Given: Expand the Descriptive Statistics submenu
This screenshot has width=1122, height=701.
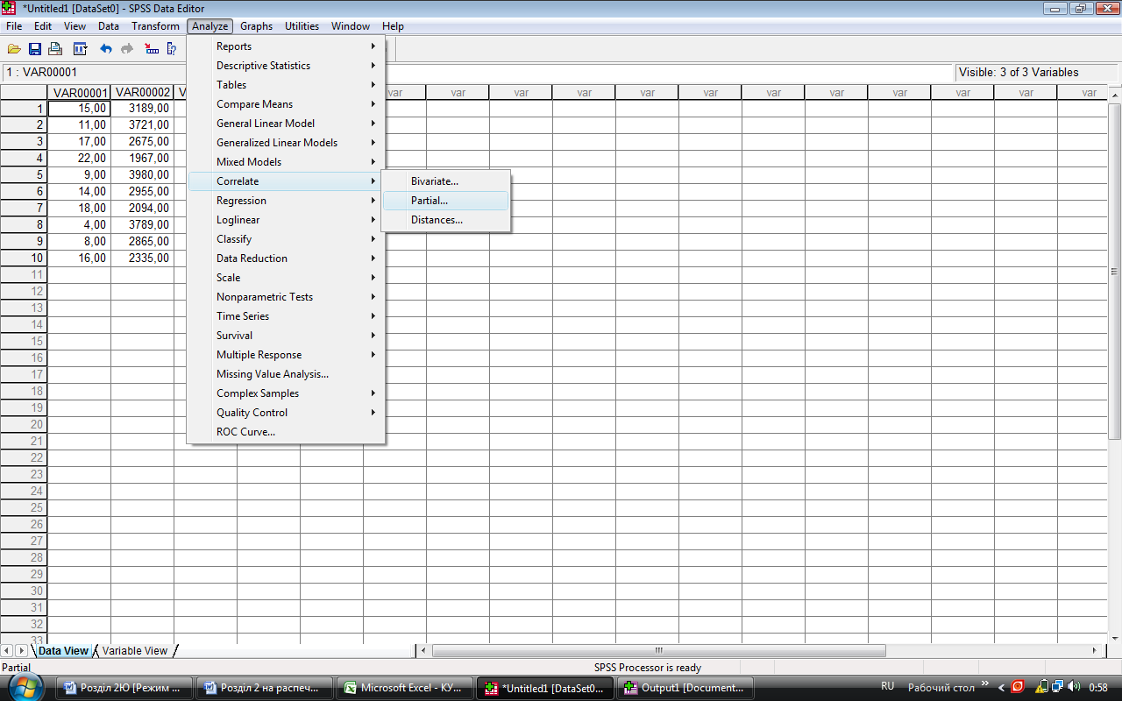Looking at the screenshot, I should tap(286, 66).
